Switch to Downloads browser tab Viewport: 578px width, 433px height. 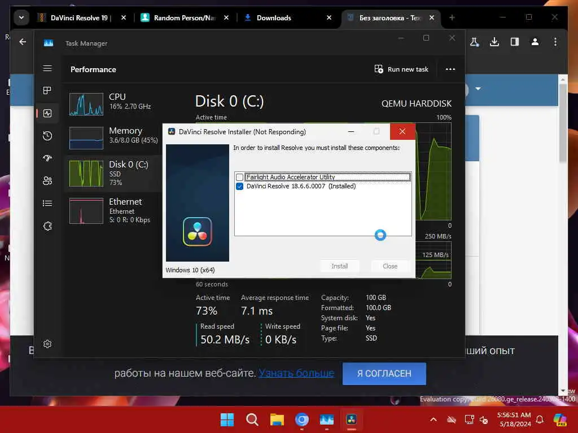(275, 17)
